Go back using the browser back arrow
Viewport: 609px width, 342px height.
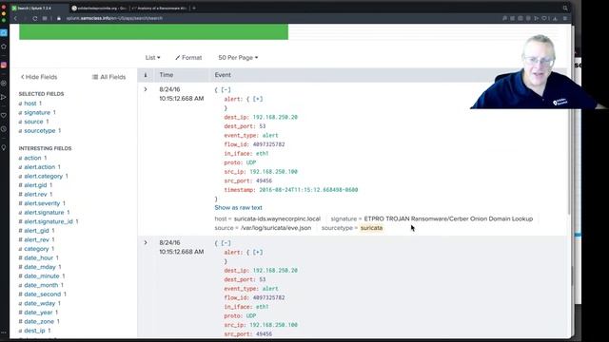[x=15, y=18]
